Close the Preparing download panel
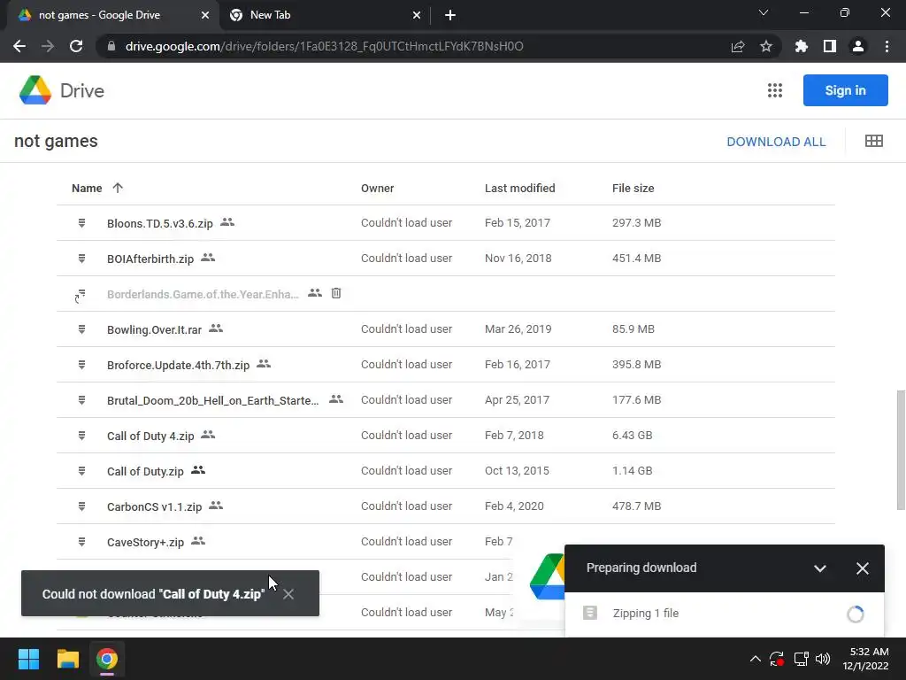 [x=862, y=568]
